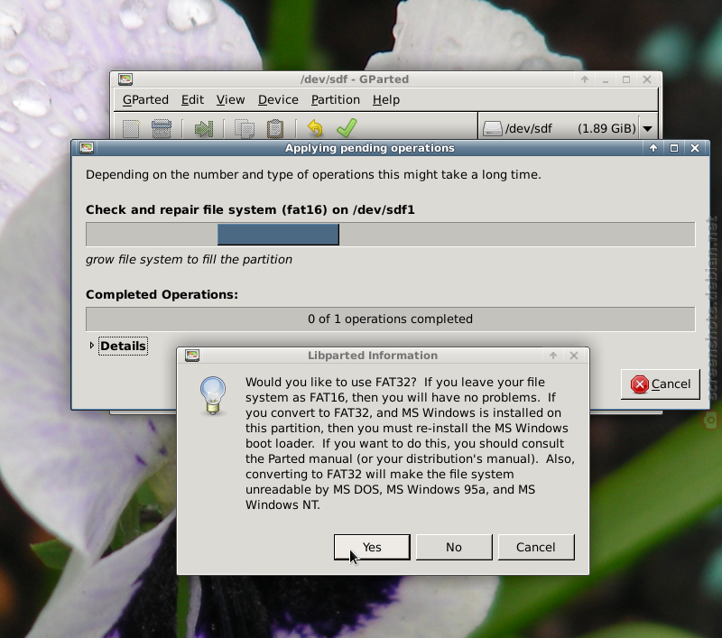
Task: Click the green Apply all operations checkmark
Action: click(347, 127)
